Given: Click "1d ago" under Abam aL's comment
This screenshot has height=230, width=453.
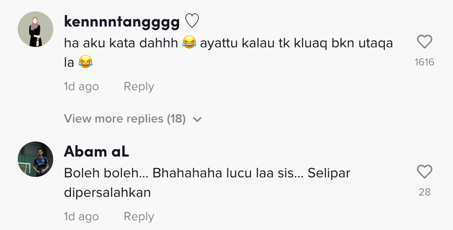Looking at the screenshot, I should point(81,217).
